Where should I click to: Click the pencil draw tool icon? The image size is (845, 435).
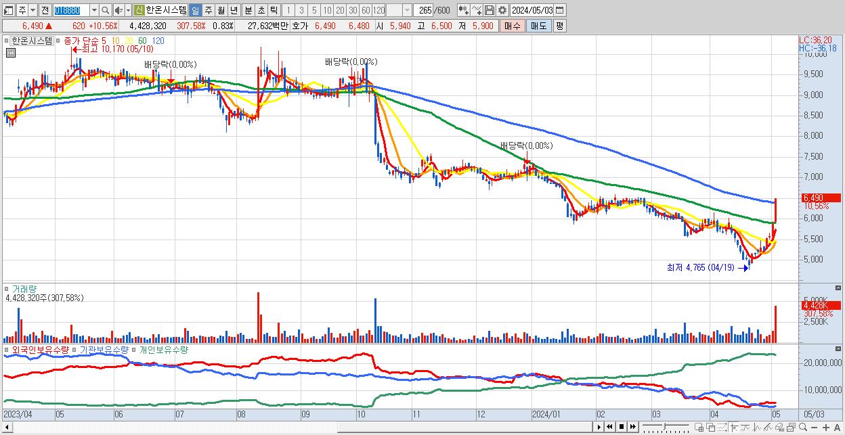click(768, 427)
